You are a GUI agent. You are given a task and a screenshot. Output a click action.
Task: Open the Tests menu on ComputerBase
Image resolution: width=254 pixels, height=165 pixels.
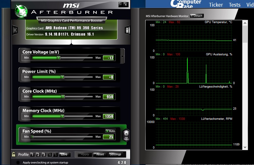[234, 5]
